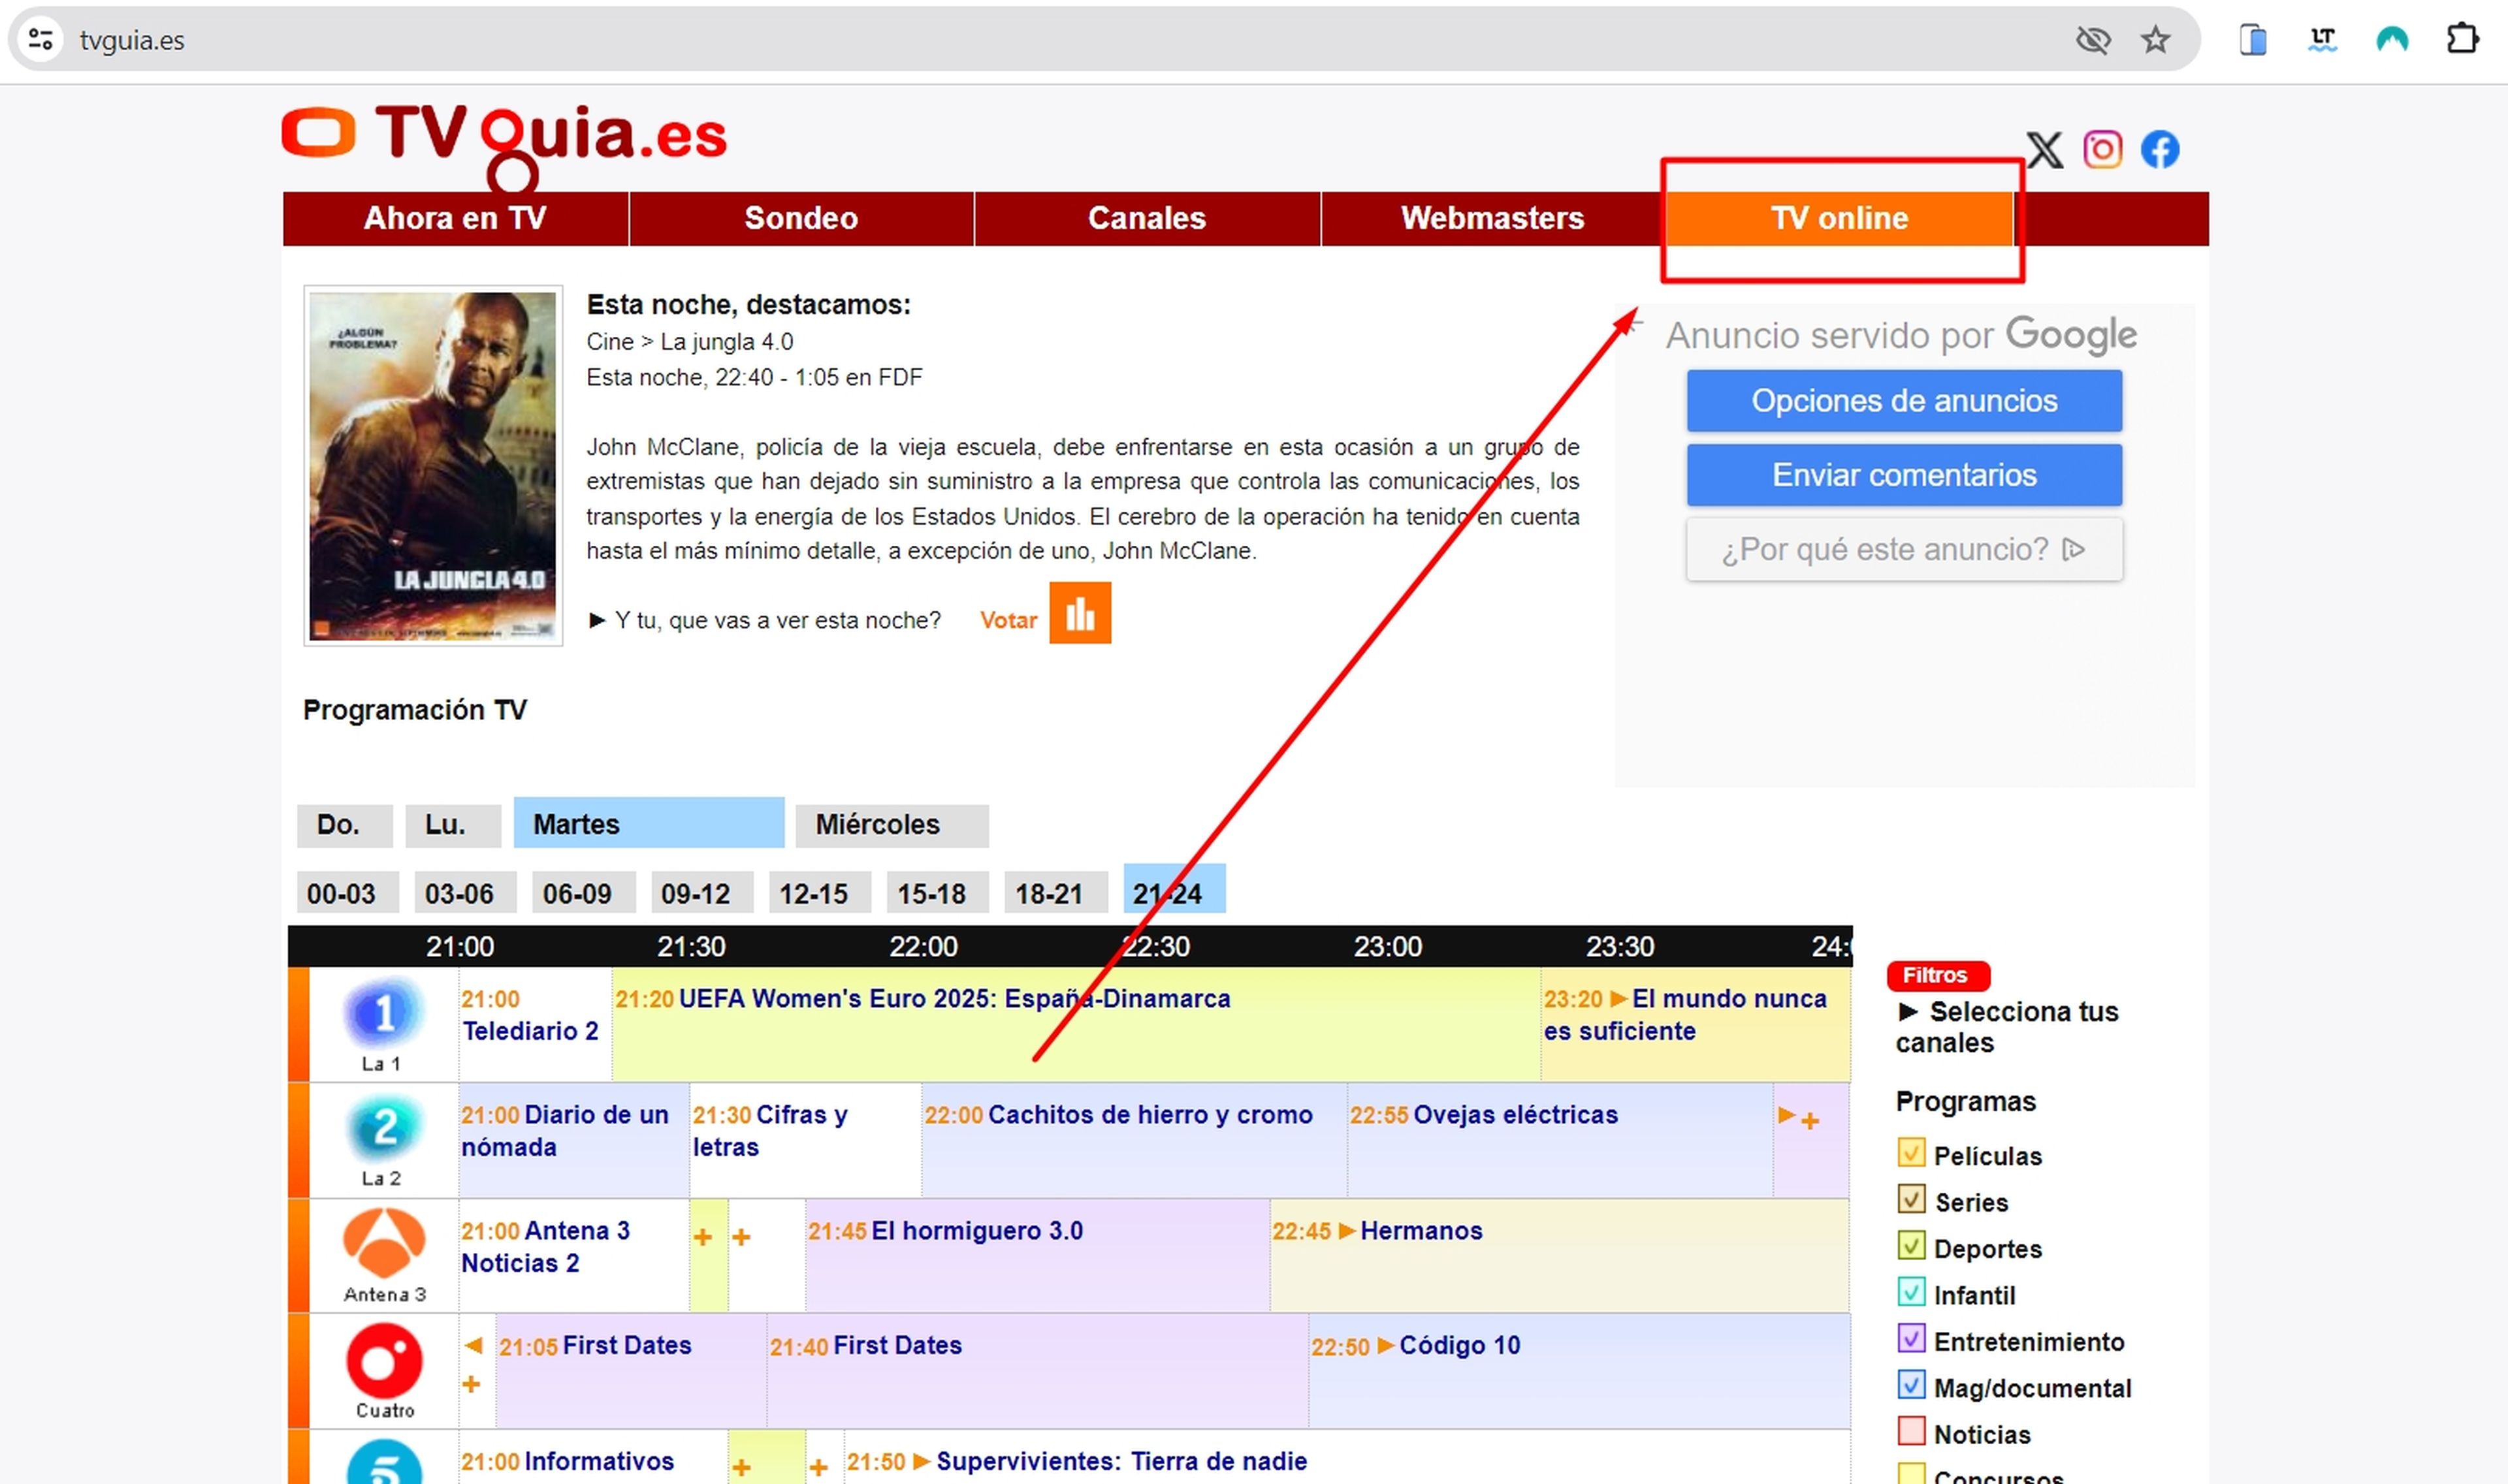Open site information icon in address bar
The image size is (2508, 1484).
(41, 40)
